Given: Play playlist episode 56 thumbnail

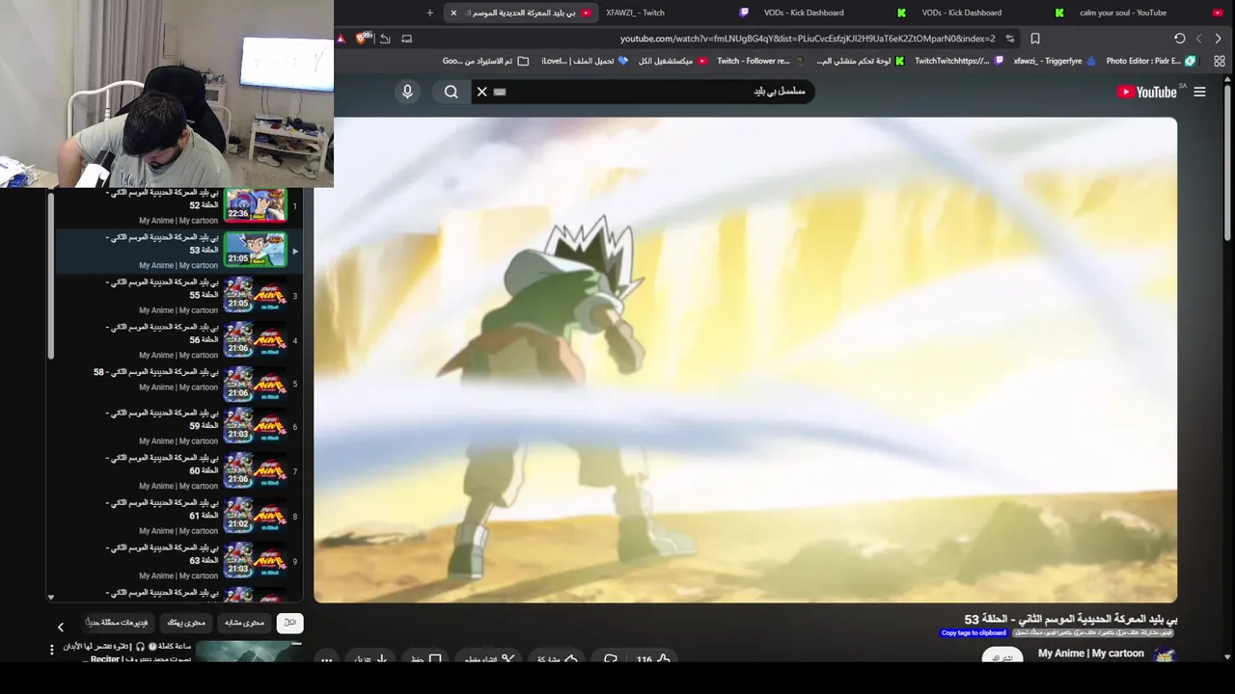Looking at the screenshot, I should (x=256, y=339).
